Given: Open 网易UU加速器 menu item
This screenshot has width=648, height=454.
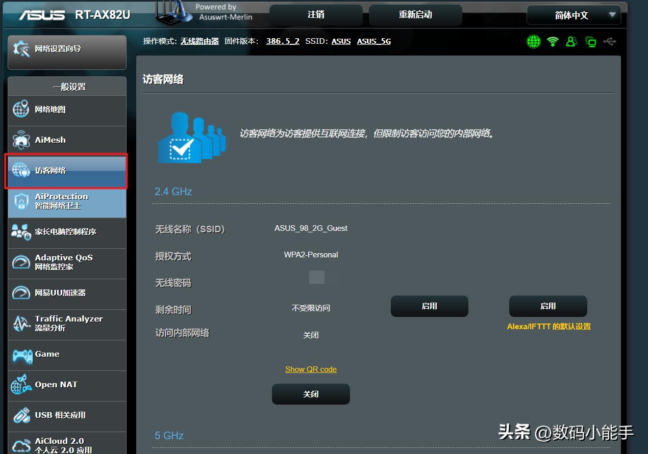Looking at the screenshot, I should tap(67, 294).
